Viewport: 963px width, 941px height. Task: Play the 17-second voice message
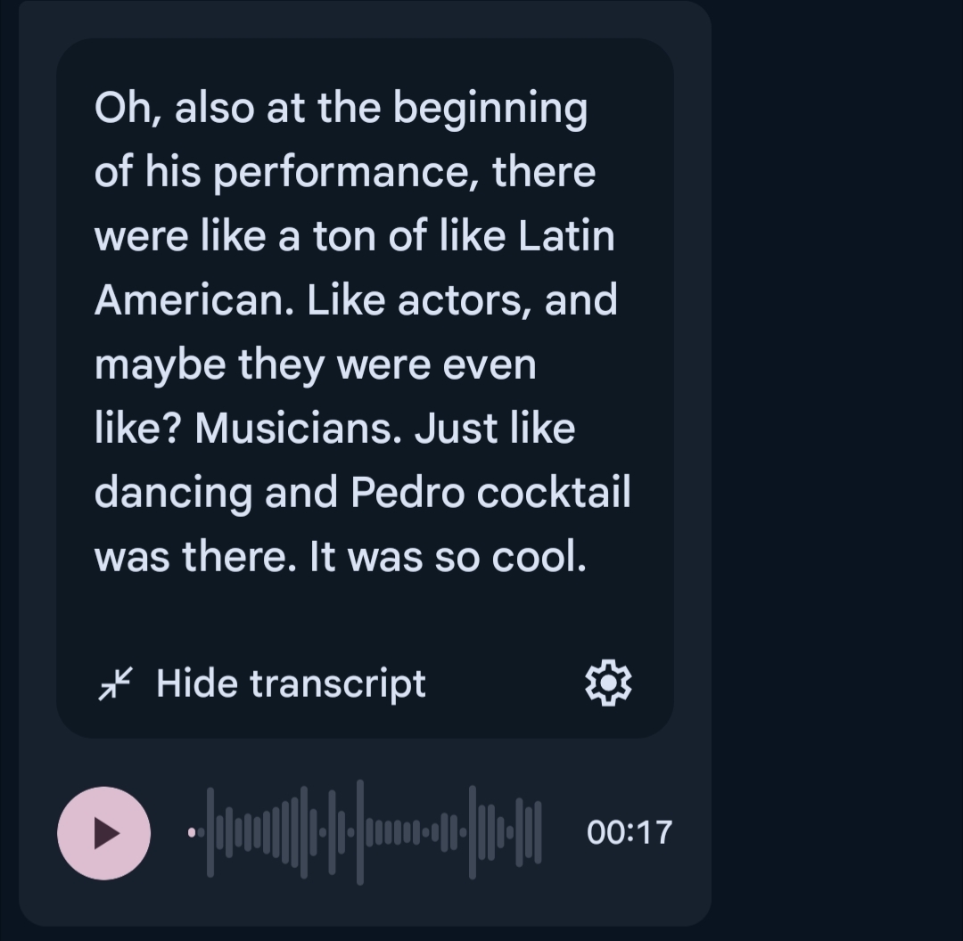click(x=103, y=833)
